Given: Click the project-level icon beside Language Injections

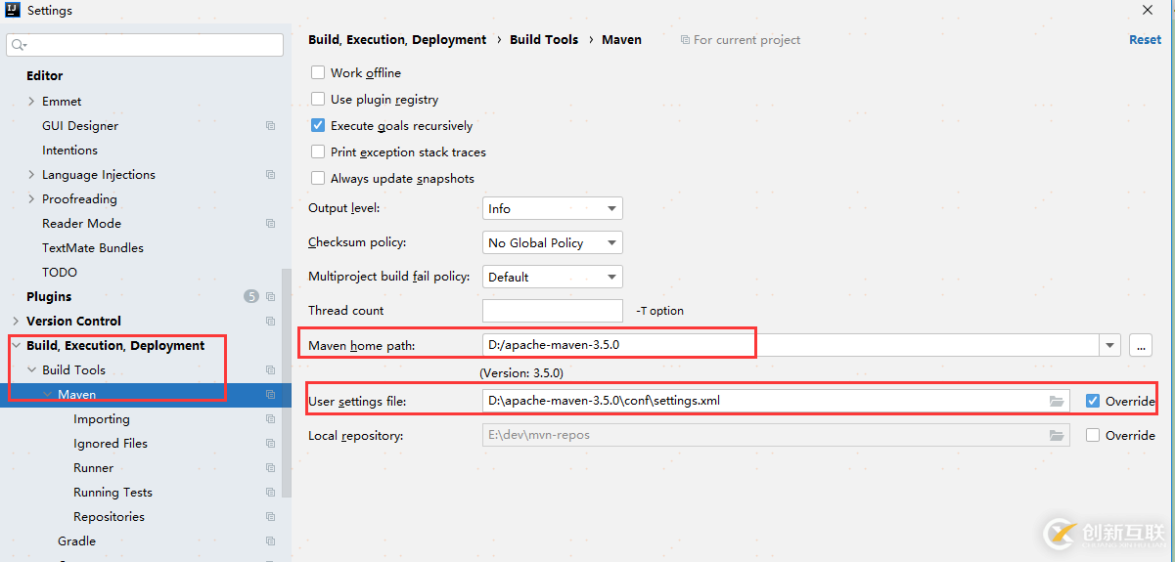Looking at the screenshot, I should (x=270, y=175).
